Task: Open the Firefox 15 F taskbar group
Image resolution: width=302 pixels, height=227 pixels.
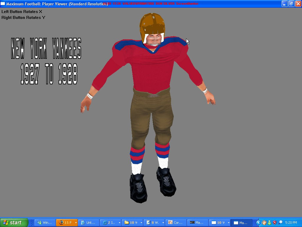Action: pos(65,223)
